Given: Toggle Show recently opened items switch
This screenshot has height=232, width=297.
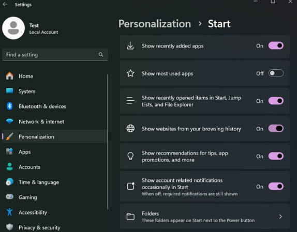Looking at the screenshot, I should [276, 101].
